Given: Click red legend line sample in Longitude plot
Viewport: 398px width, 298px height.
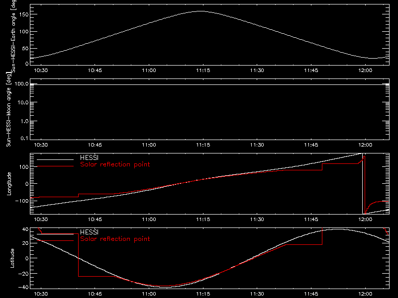Looking at the screenshot, I should tap(55, 166).
